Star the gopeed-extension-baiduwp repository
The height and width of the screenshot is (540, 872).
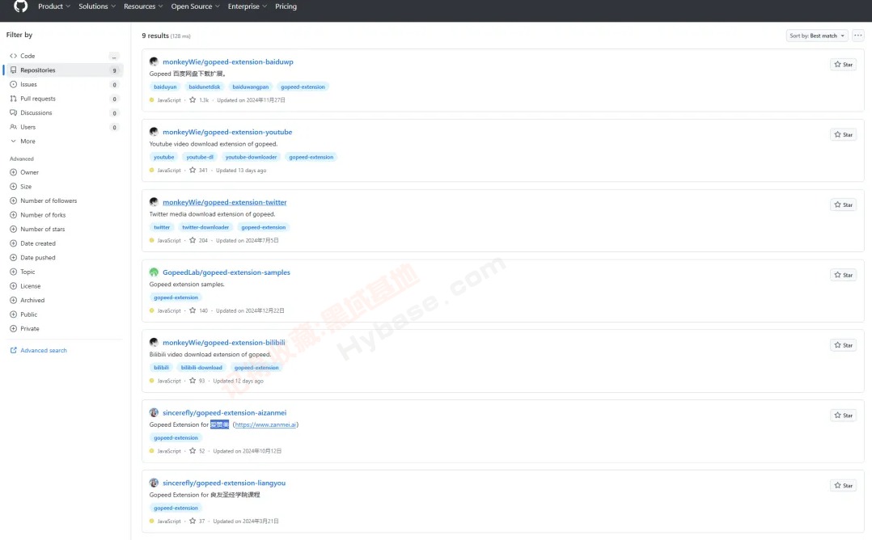(843, 65)
